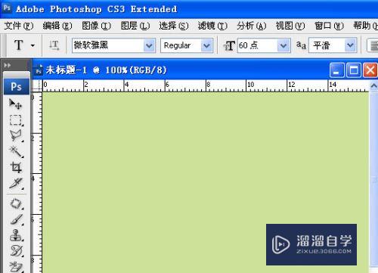
Task: Click the font size T icon
Action: [229, 46]
